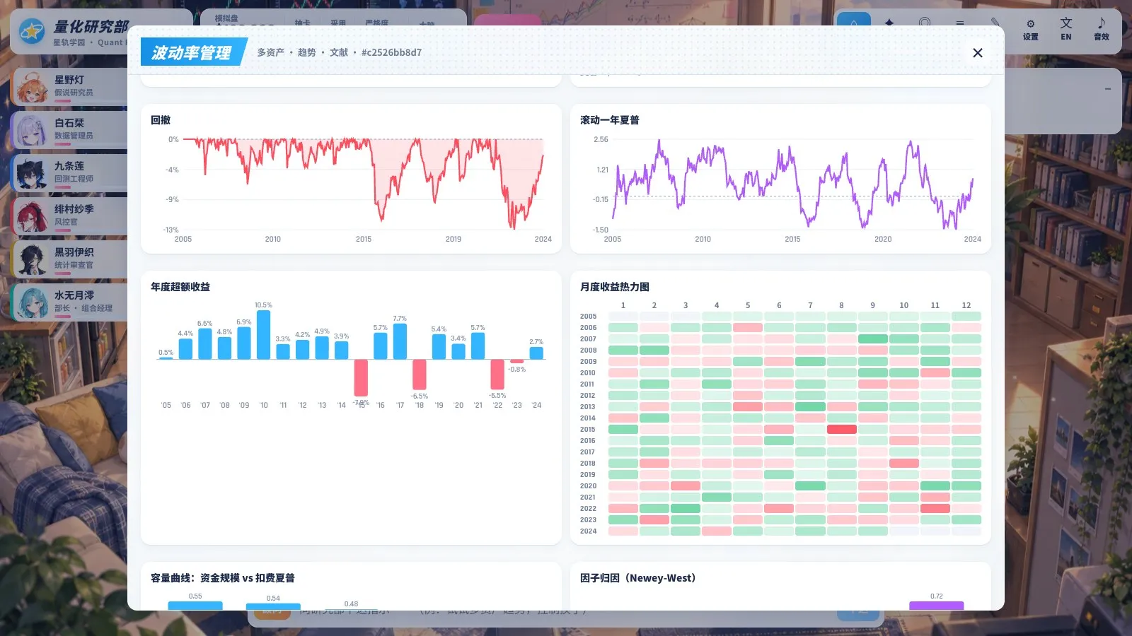Click the 回撤 chart title
Image resolution: width=1132 pixels, height=636 pixels.
tap(161, 120)
